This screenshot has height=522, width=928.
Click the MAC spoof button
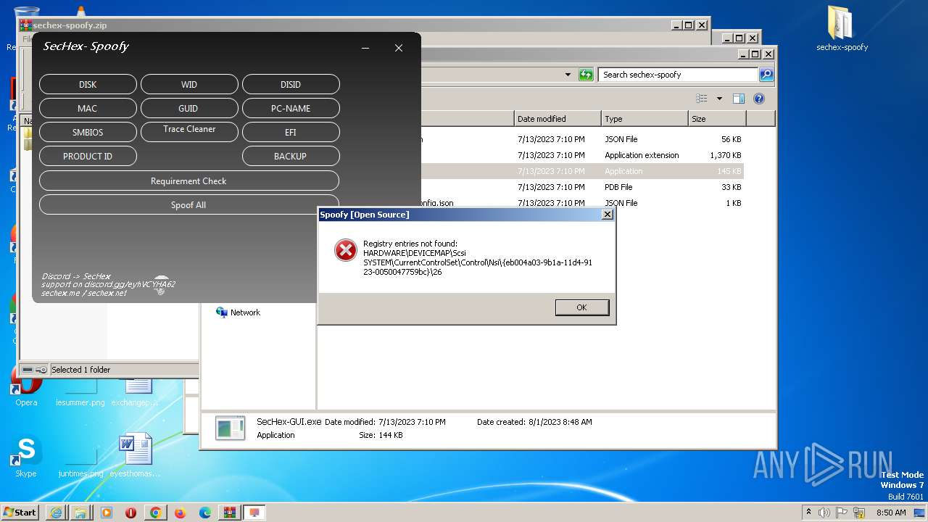tap(88, 108)
